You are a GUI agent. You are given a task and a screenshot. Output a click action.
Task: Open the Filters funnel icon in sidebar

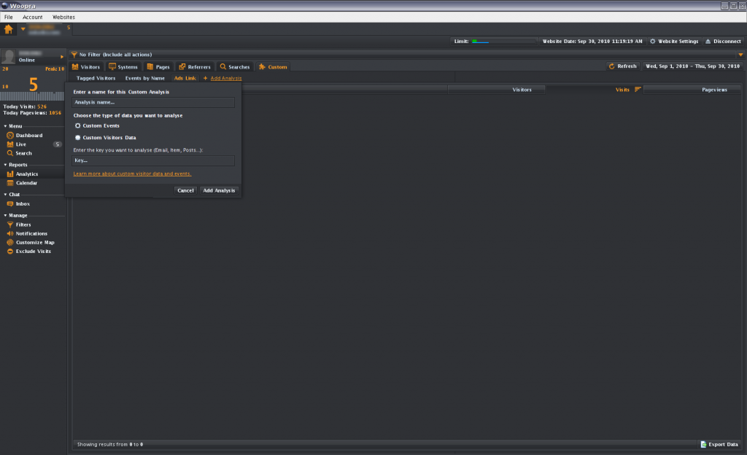tap(10, 225)
